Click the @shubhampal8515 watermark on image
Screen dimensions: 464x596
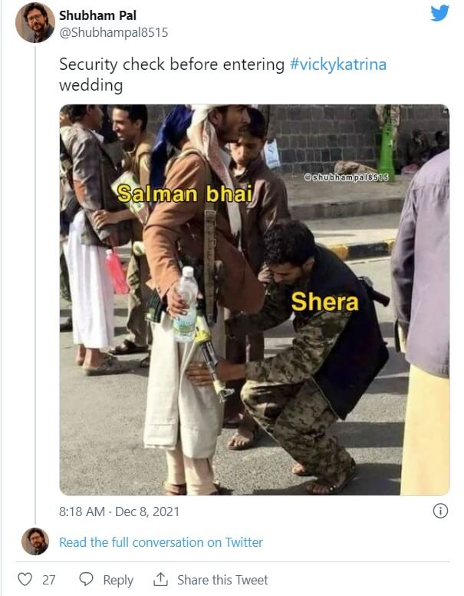pos(347,177)
